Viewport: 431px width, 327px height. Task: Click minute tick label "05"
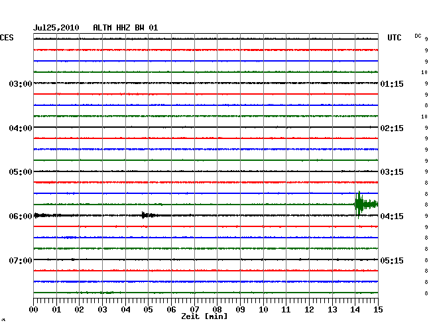pos(148,310)
